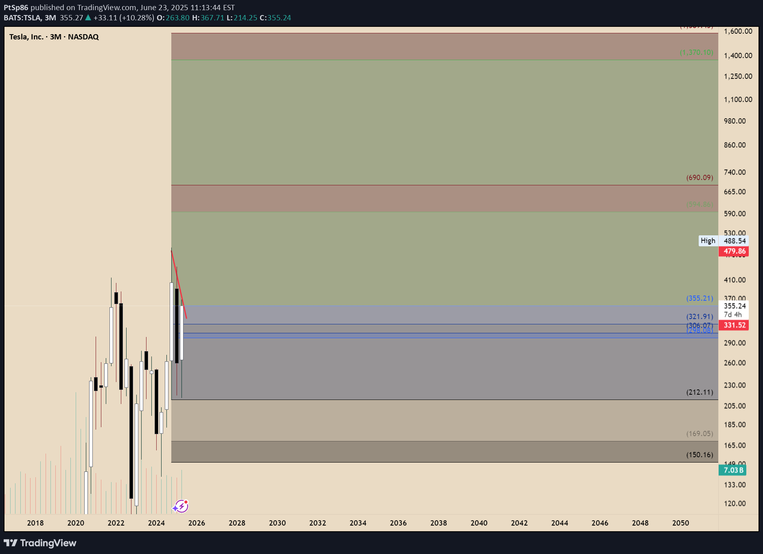This screenshot has height=554, width=763.
Task: Click the 230.00 price axis tick
Action: click(x=735, y=385)
